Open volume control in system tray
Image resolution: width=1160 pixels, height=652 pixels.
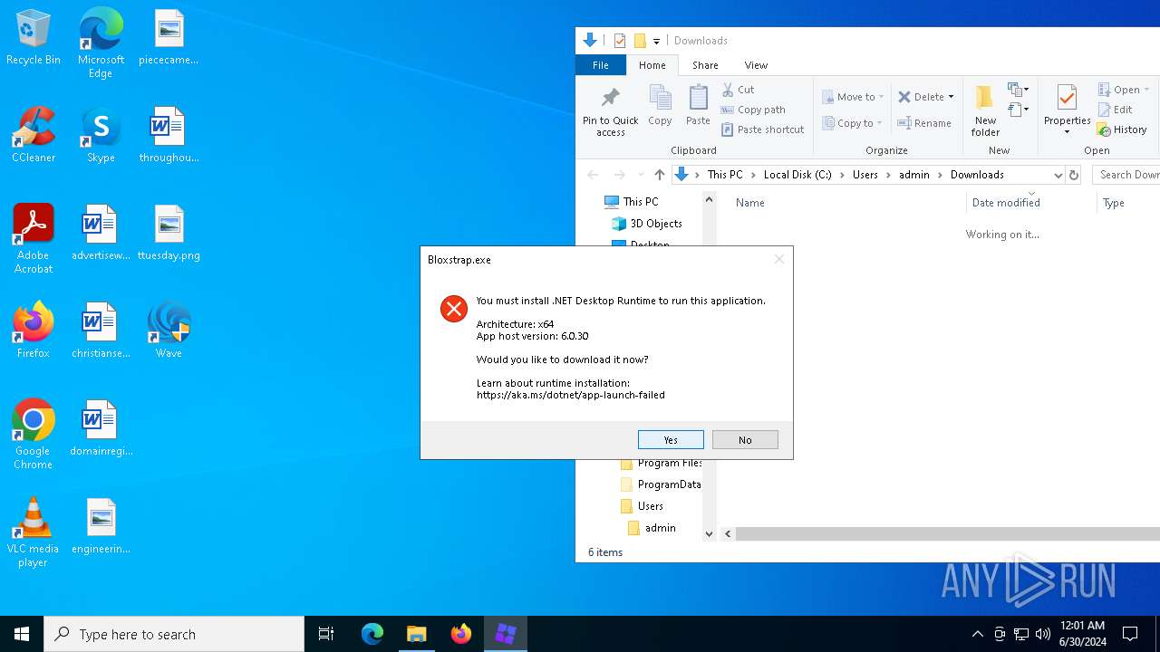click(1043, 634)
